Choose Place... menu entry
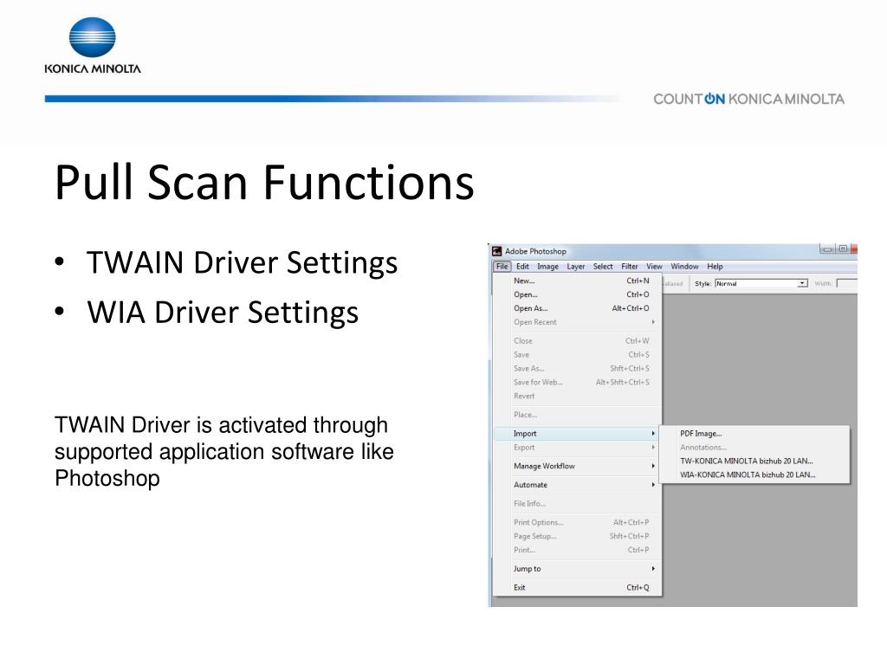This screenshot has width=887, height=665. click(x=578, y=415)
